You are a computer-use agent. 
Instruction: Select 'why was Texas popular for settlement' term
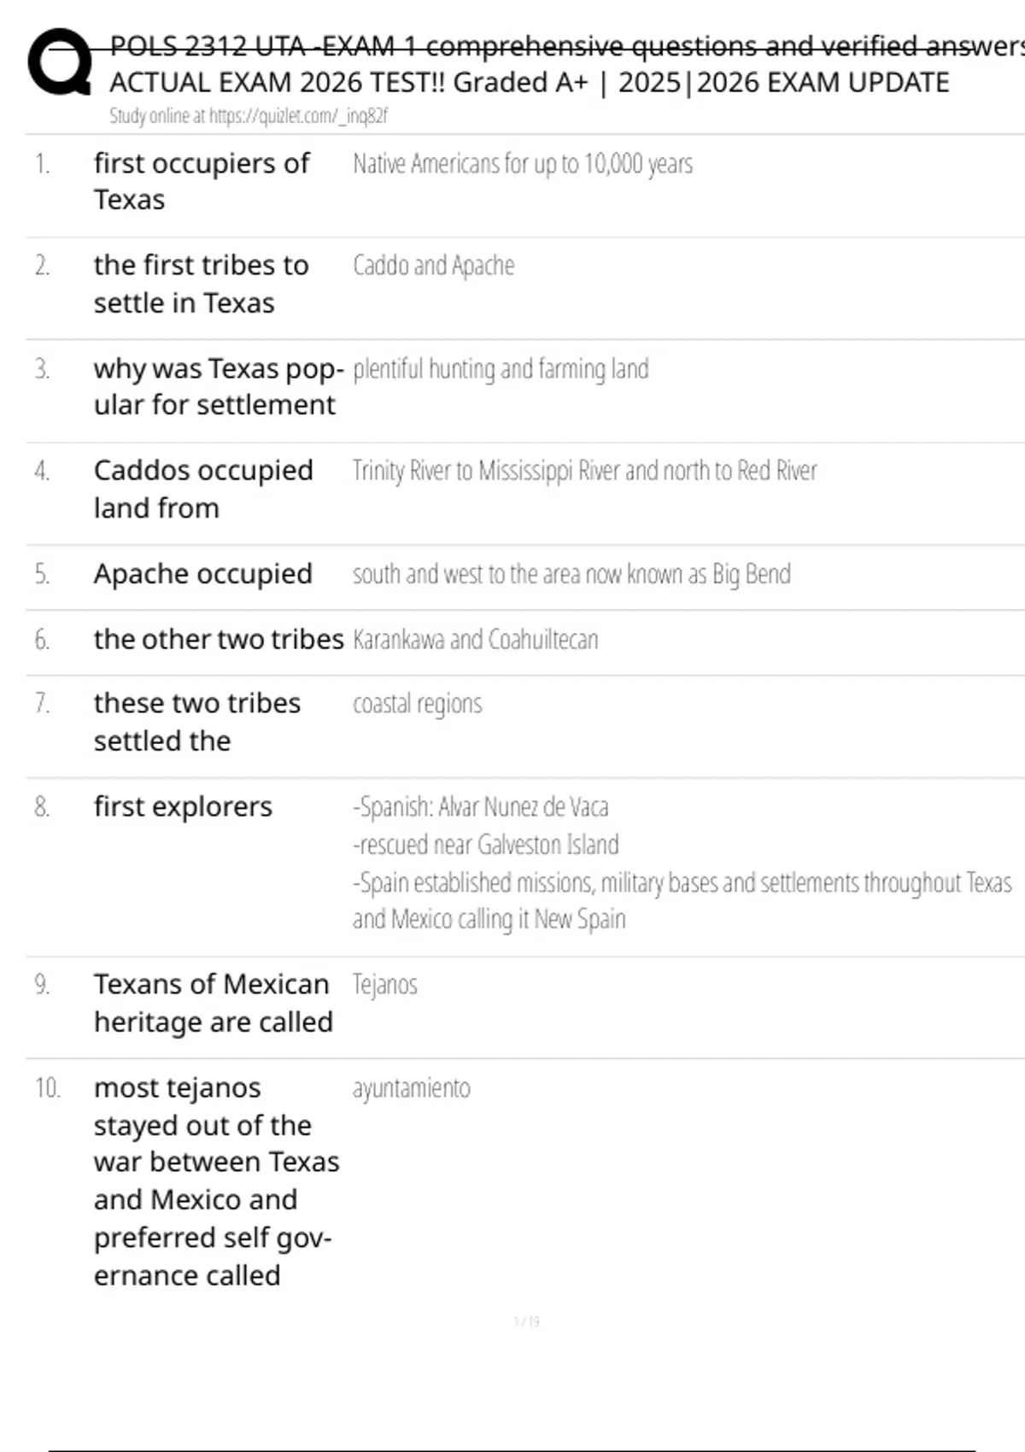pyautogui.click(x=218, y=386)
